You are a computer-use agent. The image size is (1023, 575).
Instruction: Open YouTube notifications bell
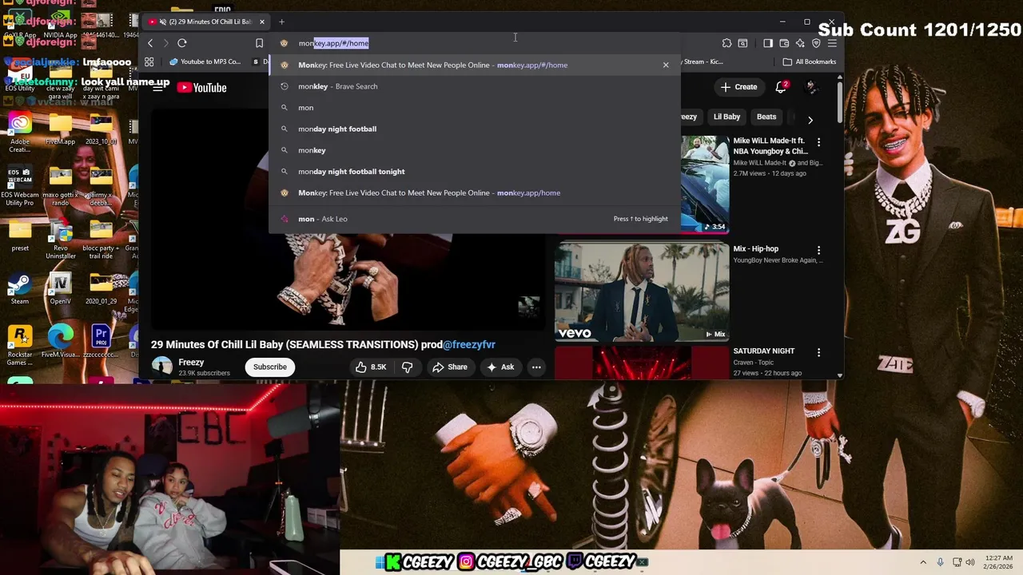click(x=781, y=87)
